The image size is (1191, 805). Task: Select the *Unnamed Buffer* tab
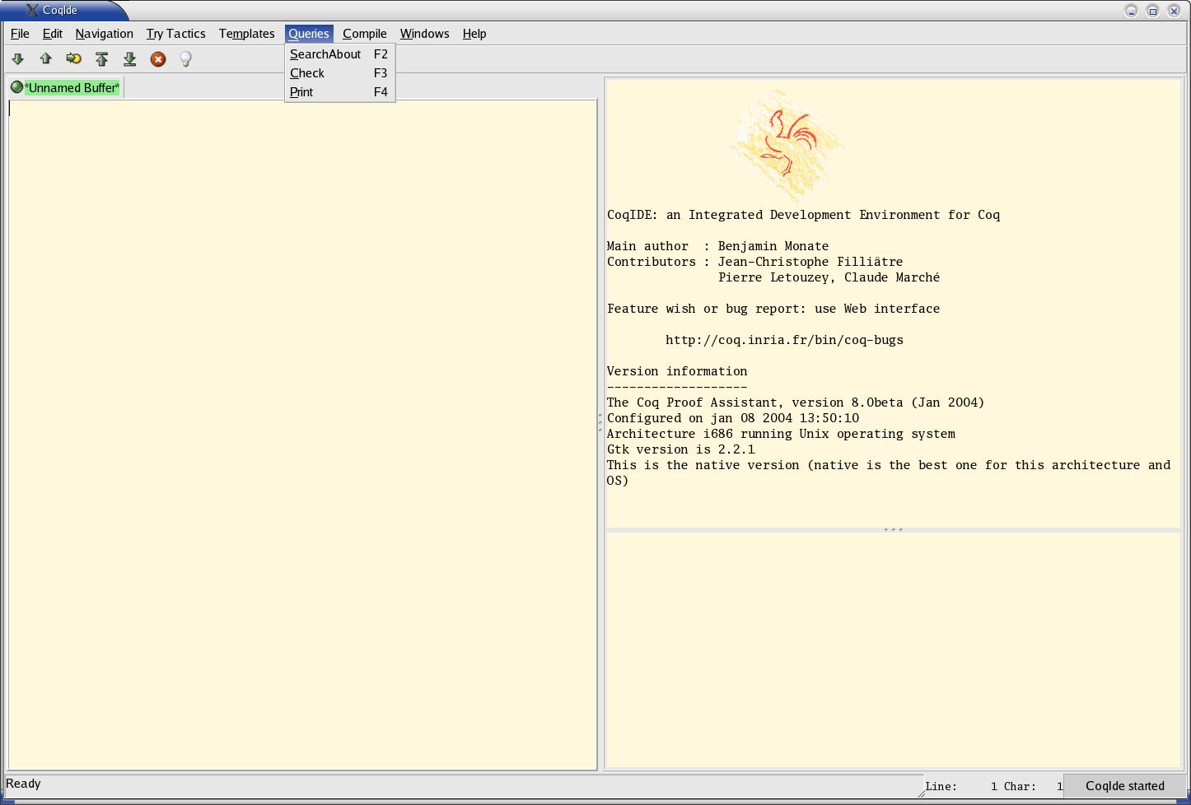pyautogui.click(x=66, y=87)
